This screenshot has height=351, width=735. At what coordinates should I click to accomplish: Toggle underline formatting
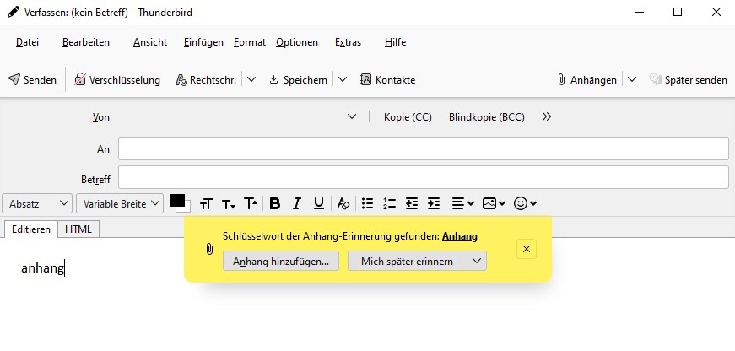pos(318,203)
